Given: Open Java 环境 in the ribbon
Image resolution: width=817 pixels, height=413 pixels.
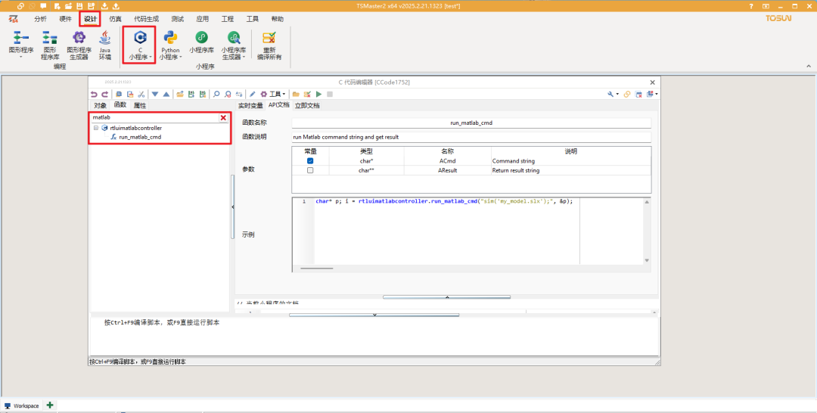Looking at the screenshot, I should pos(105,45).
